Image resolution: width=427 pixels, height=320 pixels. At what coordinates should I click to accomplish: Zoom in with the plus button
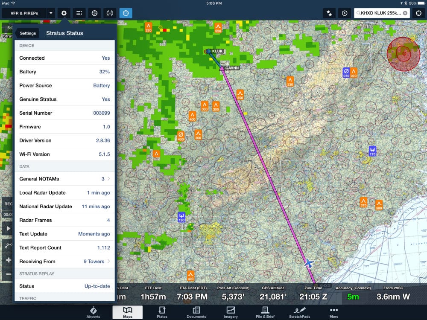(x=8, y=260)
